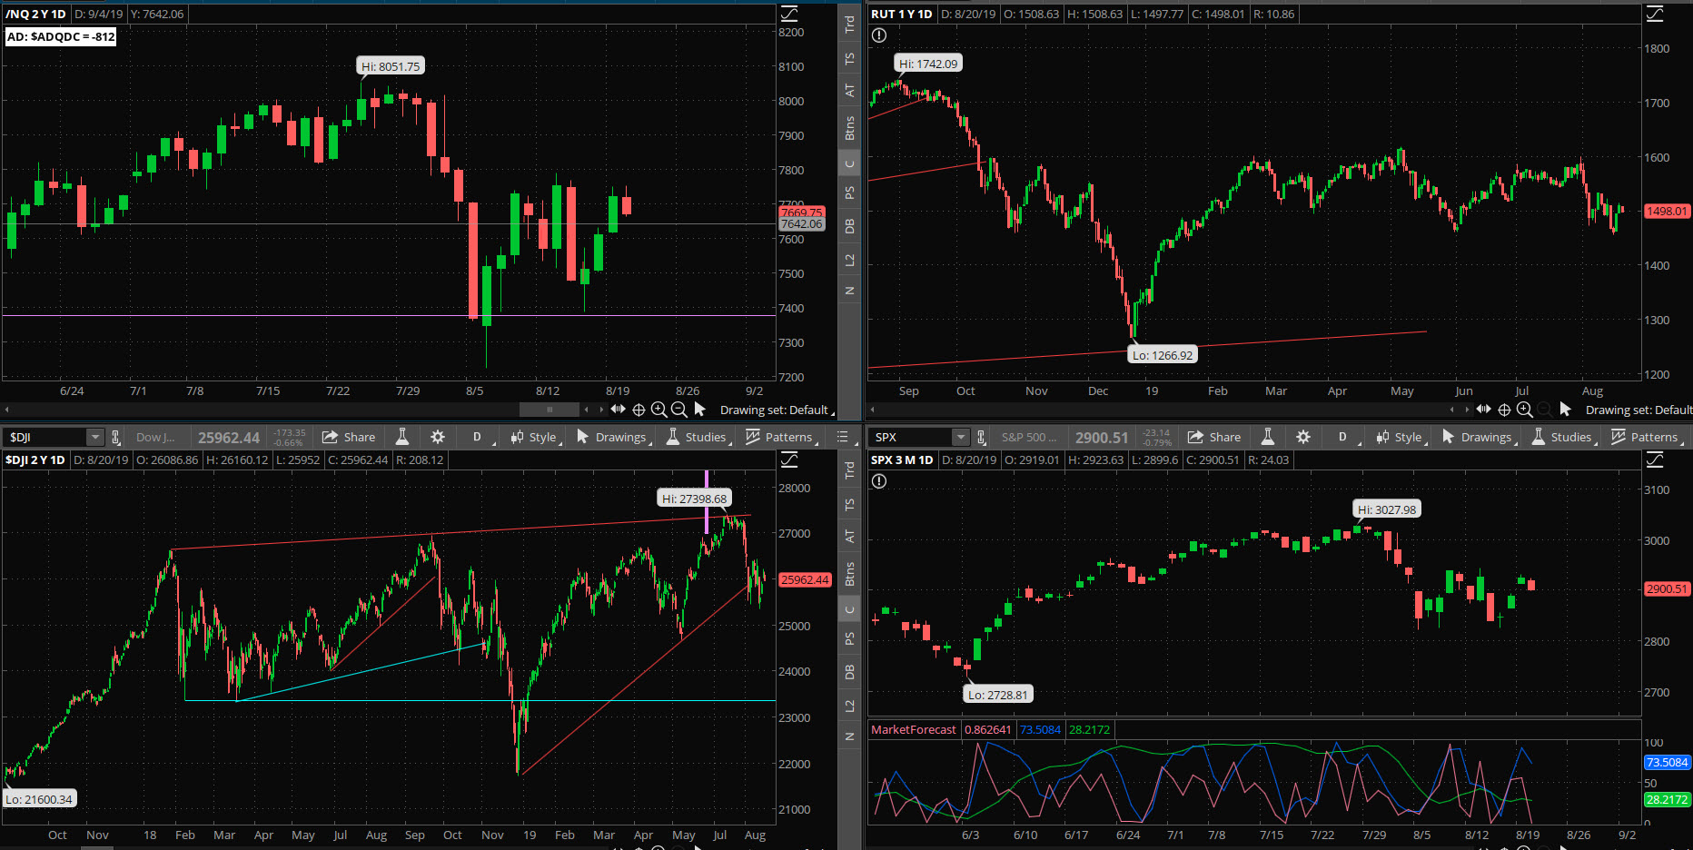Click SPX symbol input field
The image size is (1693, 850).
(911, 438)
